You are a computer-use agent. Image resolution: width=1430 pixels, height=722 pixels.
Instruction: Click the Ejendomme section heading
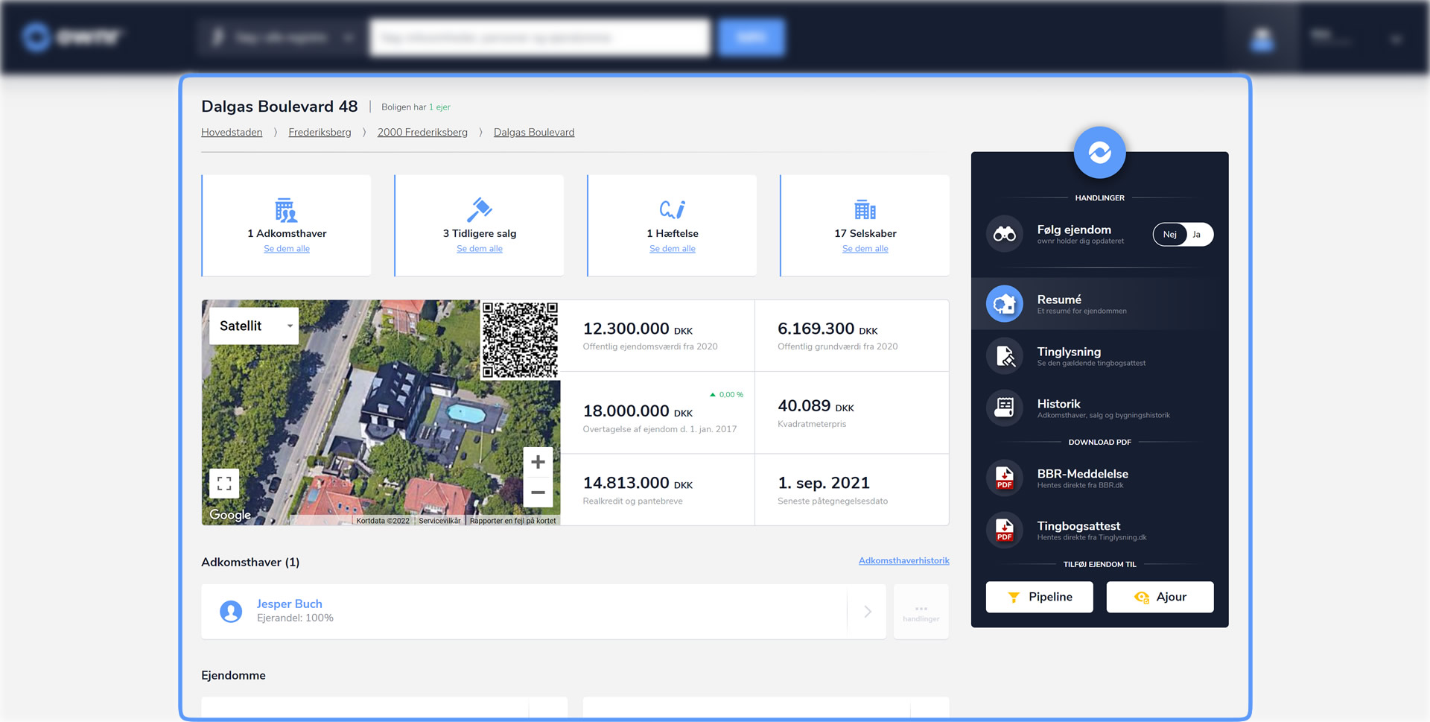pos(233,676)
